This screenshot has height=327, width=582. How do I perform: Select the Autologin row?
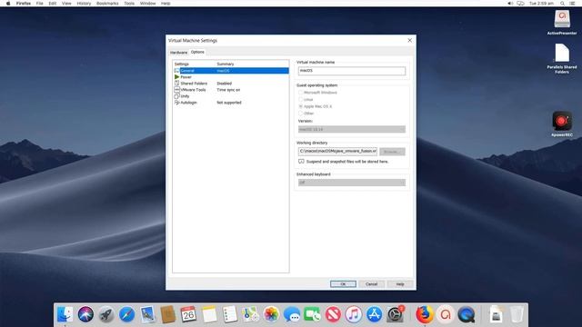231,103
